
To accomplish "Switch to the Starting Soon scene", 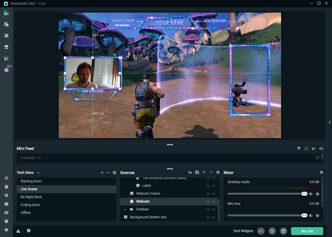I will pos(66,181).
